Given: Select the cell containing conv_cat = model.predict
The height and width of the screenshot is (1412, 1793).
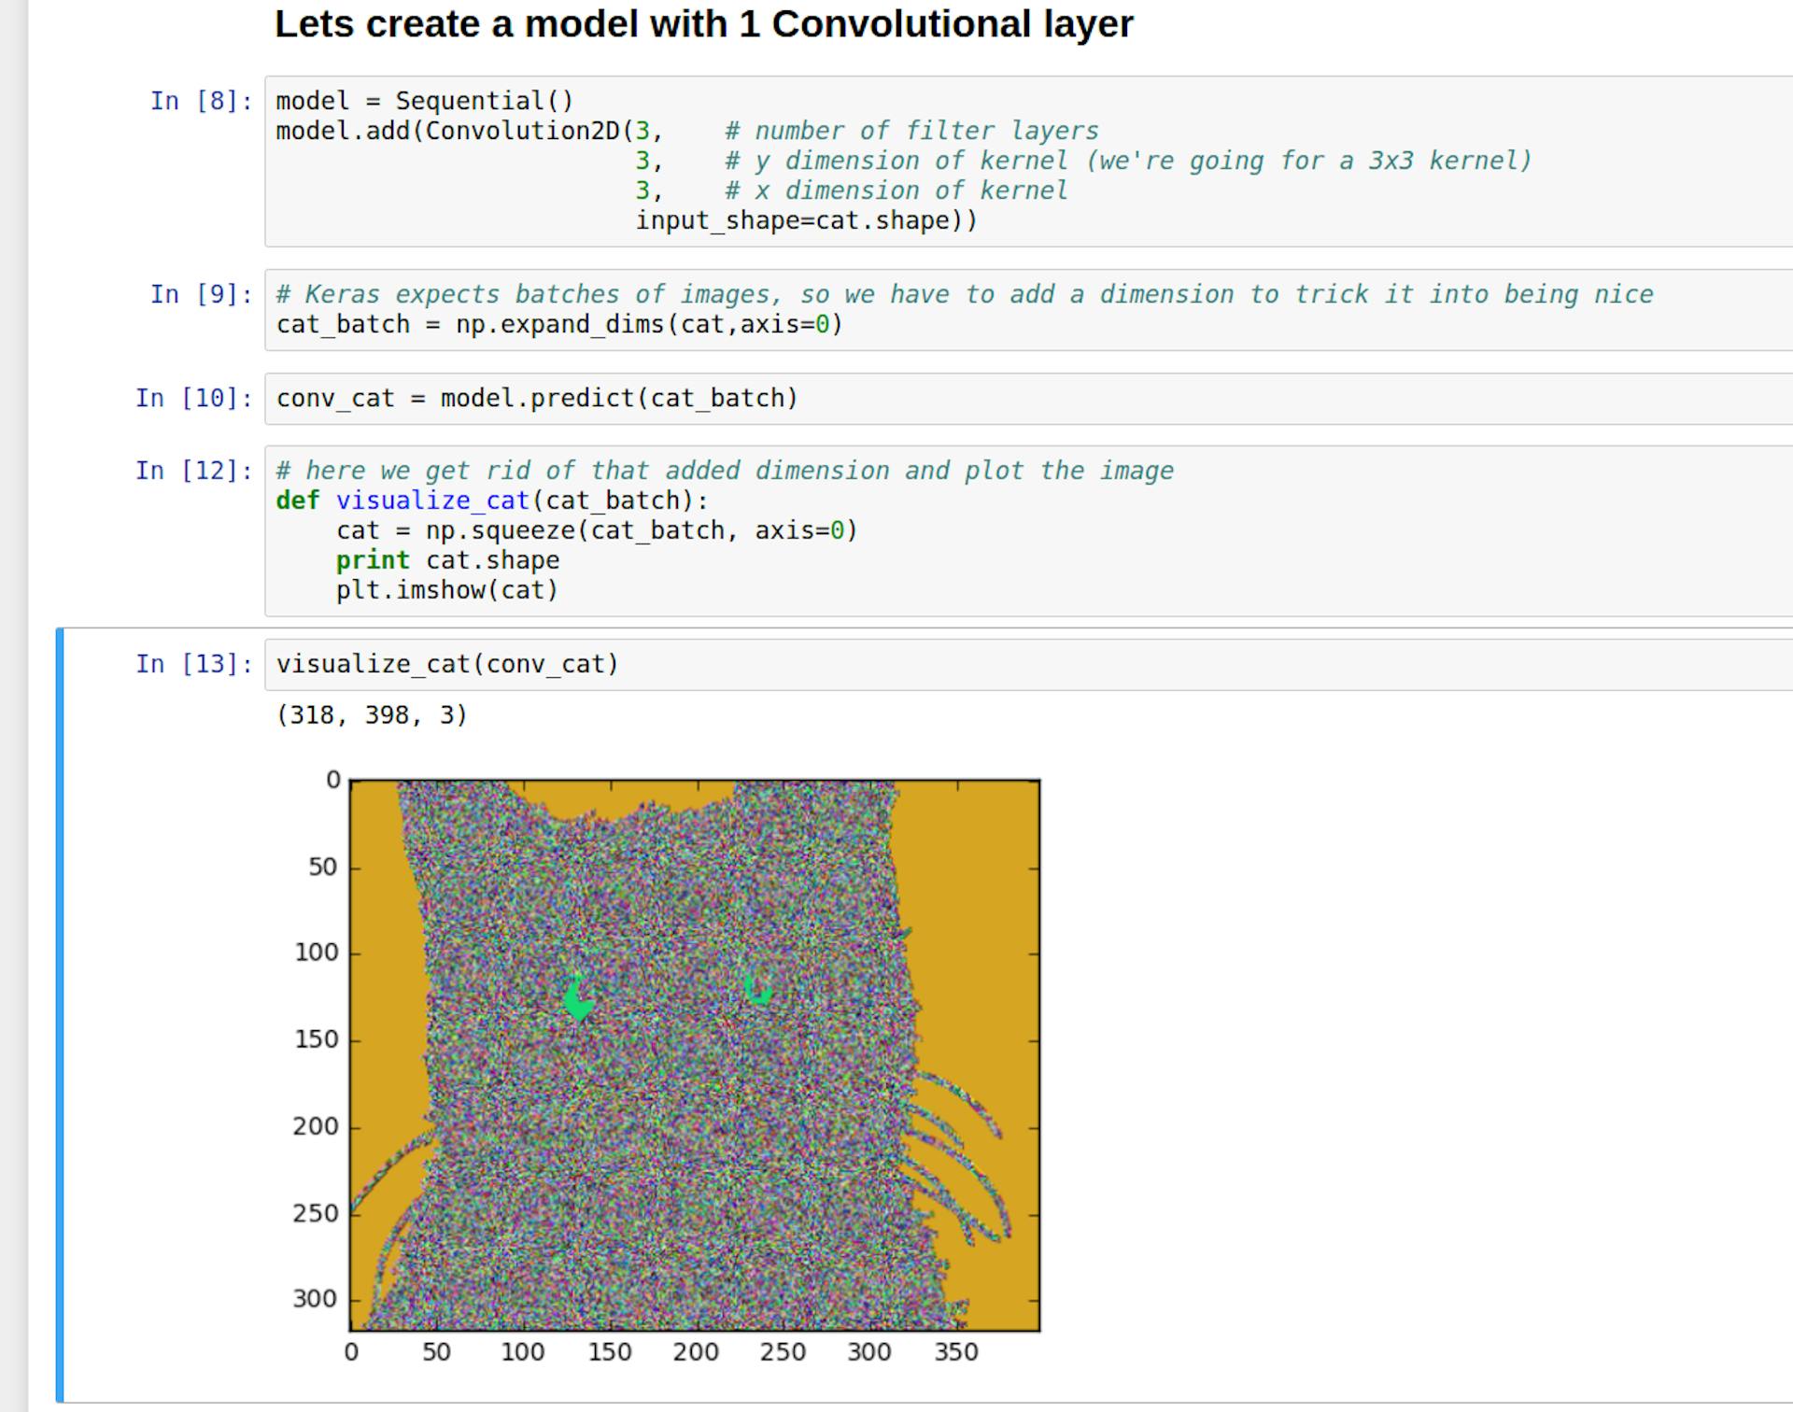Looking at the screenshot, I should click(x=532, y=397).
